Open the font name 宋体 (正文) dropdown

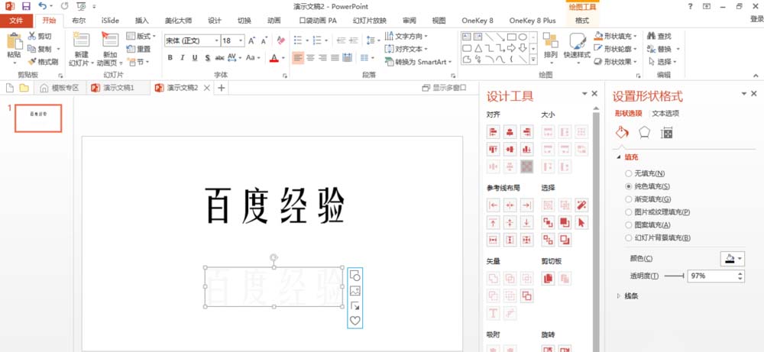pos(216,41)
